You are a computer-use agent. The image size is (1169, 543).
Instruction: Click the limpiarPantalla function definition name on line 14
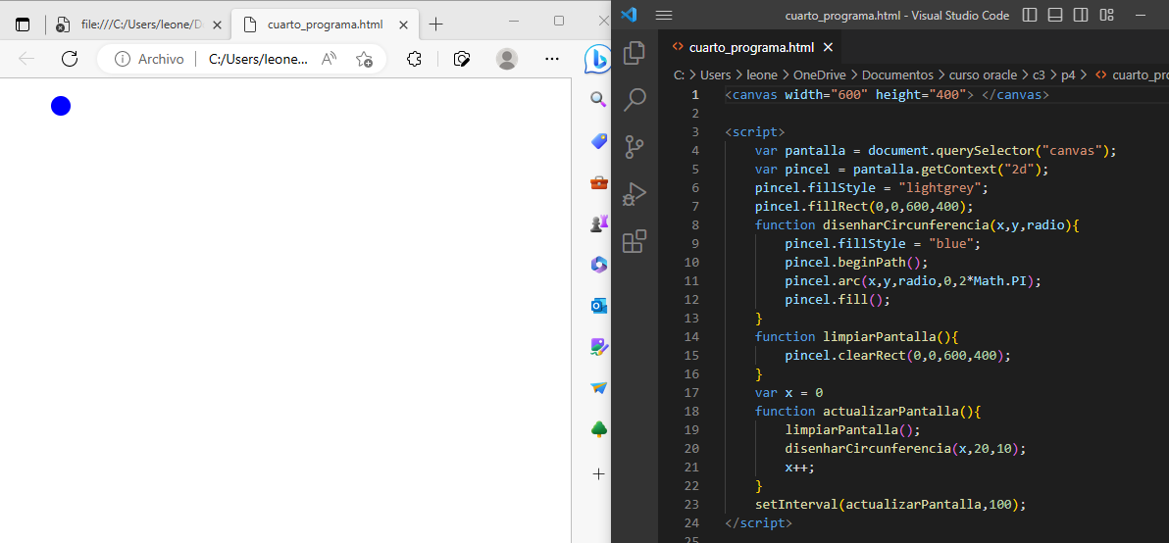[879, 336]
